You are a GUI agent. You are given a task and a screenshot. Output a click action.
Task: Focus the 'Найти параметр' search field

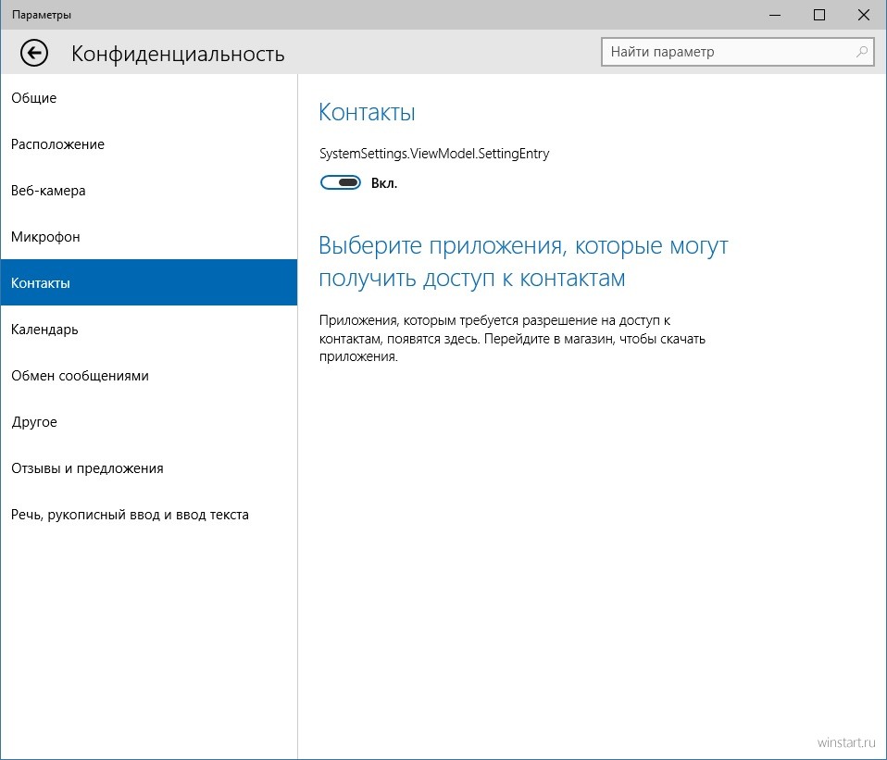click(x=727, y=52)
